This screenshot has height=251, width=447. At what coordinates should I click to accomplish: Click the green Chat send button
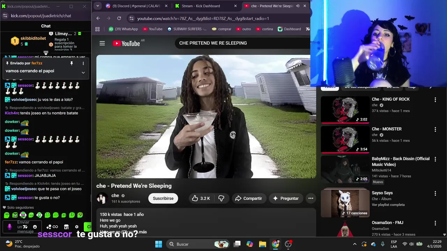[88, 227]
